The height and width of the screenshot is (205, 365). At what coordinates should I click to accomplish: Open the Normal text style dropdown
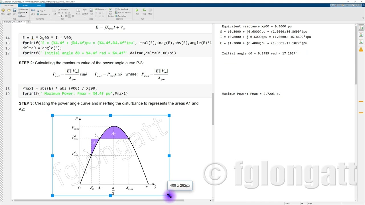pos(63,9)
